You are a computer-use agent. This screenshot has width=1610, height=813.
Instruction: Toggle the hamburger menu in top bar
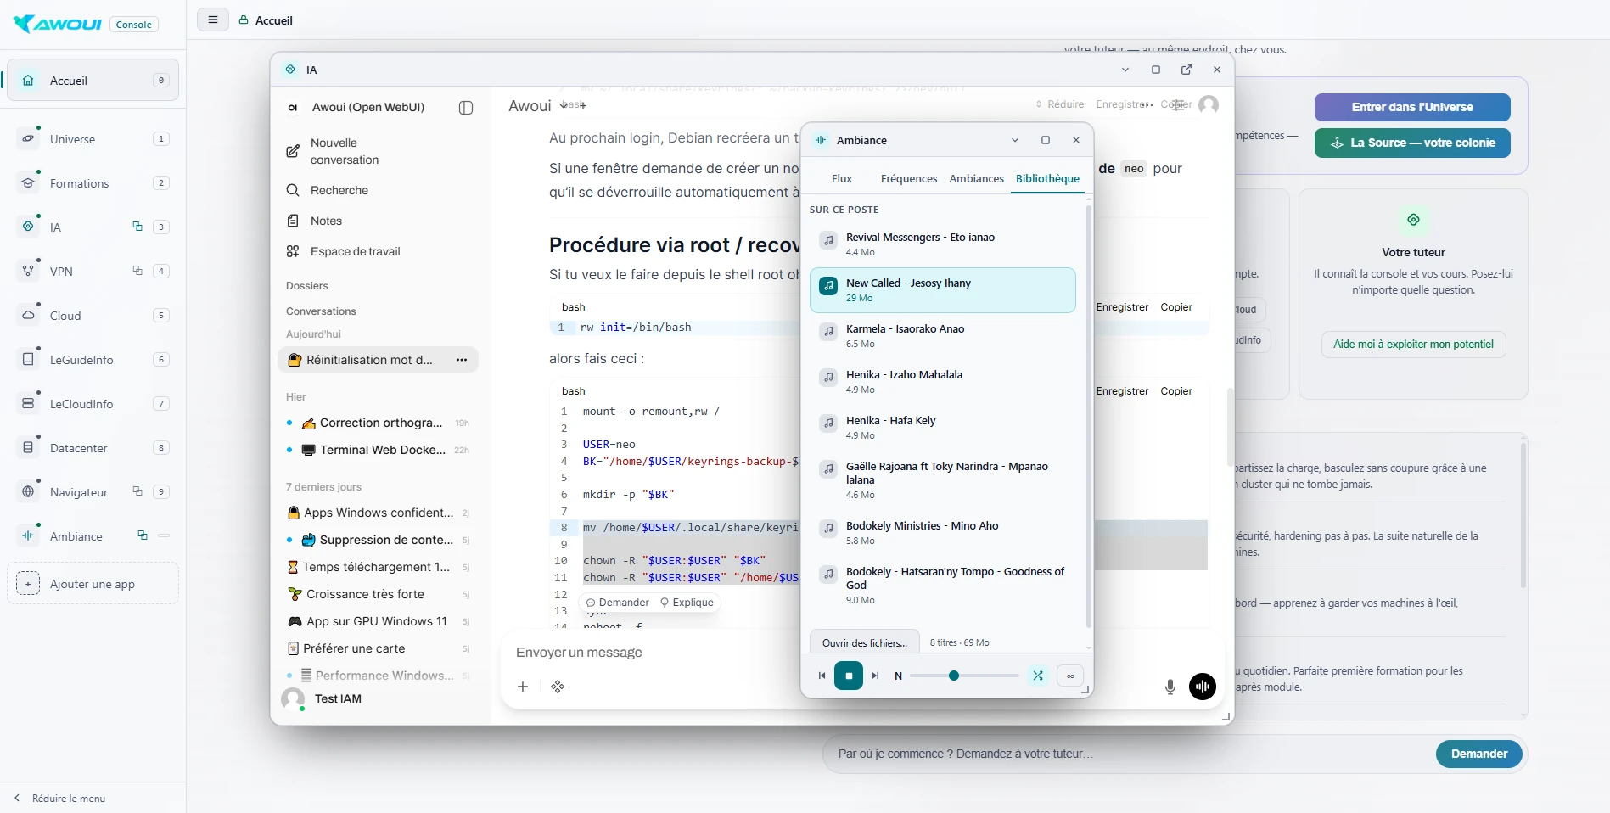tap(213, 20)
